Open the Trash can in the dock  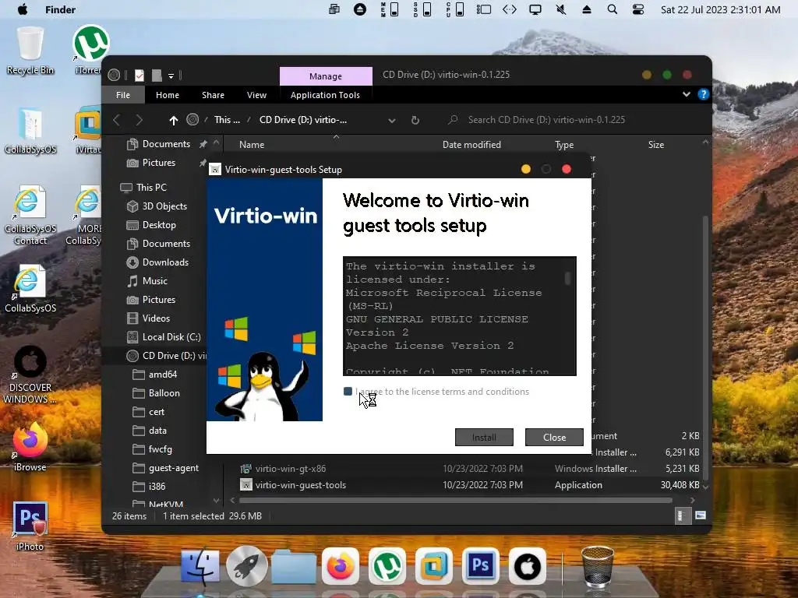598,566
